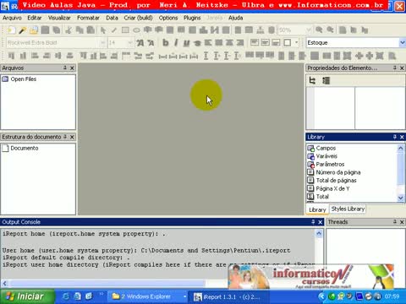The height and width of the screenshot is (304, 406).
Task: Toggle pin on Threads panel
Action: click(395, 222)
